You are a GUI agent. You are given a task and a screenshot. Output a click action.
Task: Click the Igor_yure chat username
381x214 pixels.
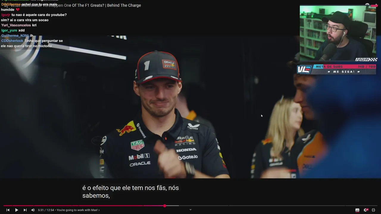[x=9, y=30]
